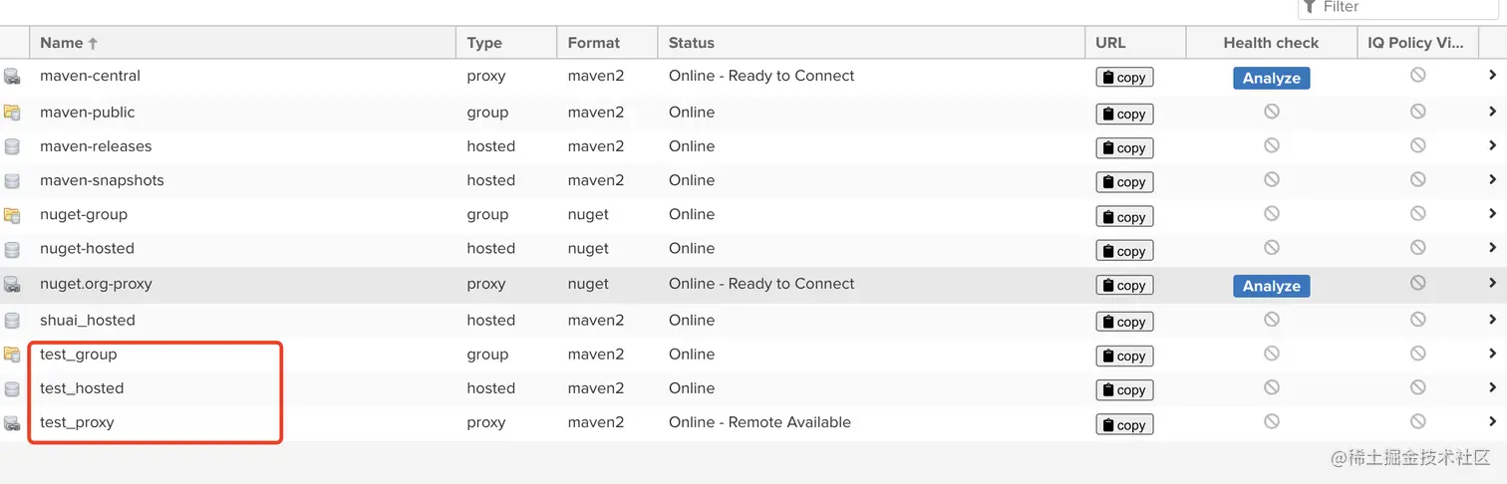Viewport: 1507px width, 484px height.
Task: Sort by the Name column header
Action: pyautogui.click(x=62, y=43)
